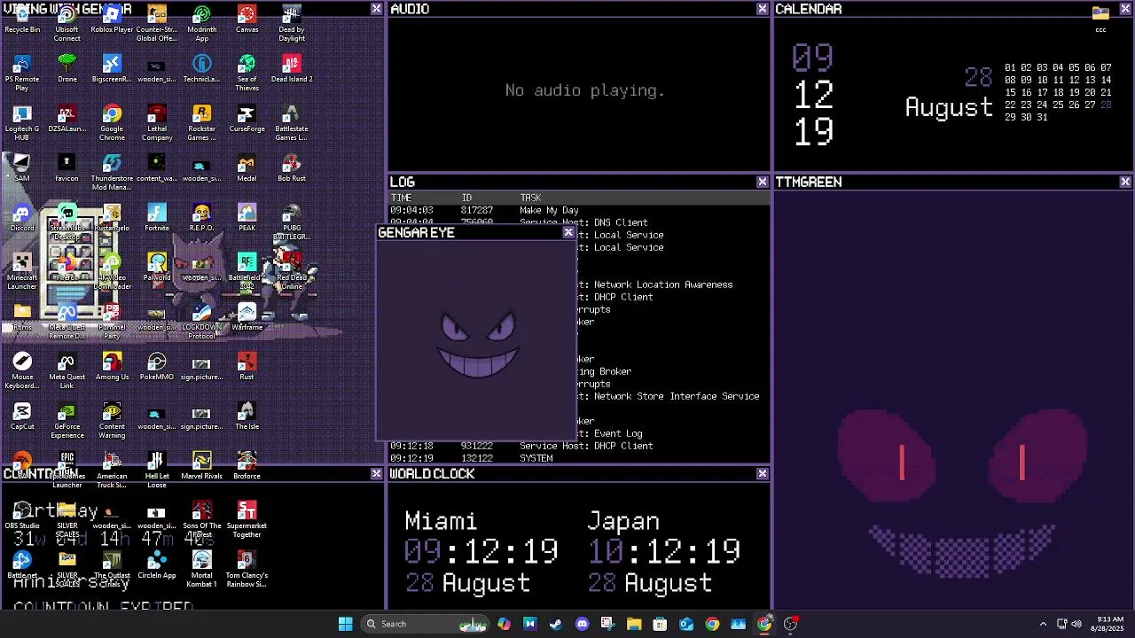This screenshot has height=638, width=1135.
Task: Close the COUNTDOWN panel
Action: coord(376,474)
